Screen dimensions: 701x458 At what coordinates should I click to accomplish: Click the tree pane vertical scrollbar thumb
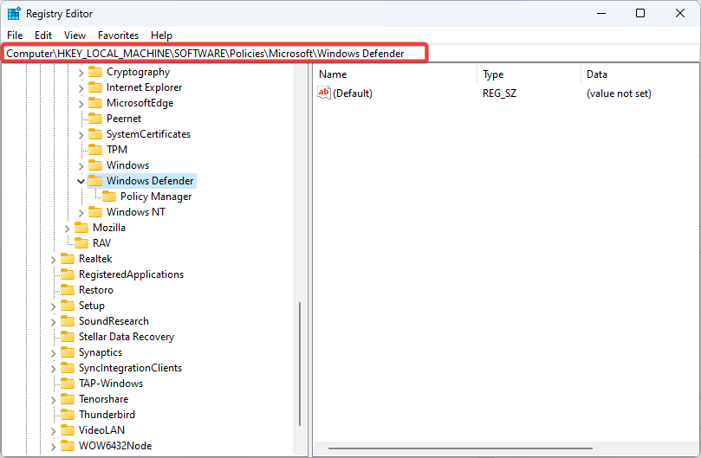click(300, 364)
